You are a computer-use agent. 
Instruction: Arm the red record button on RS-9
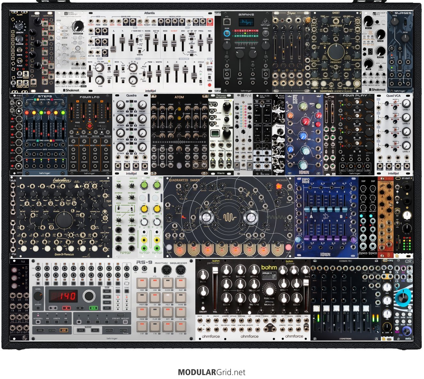click(67, 308)
